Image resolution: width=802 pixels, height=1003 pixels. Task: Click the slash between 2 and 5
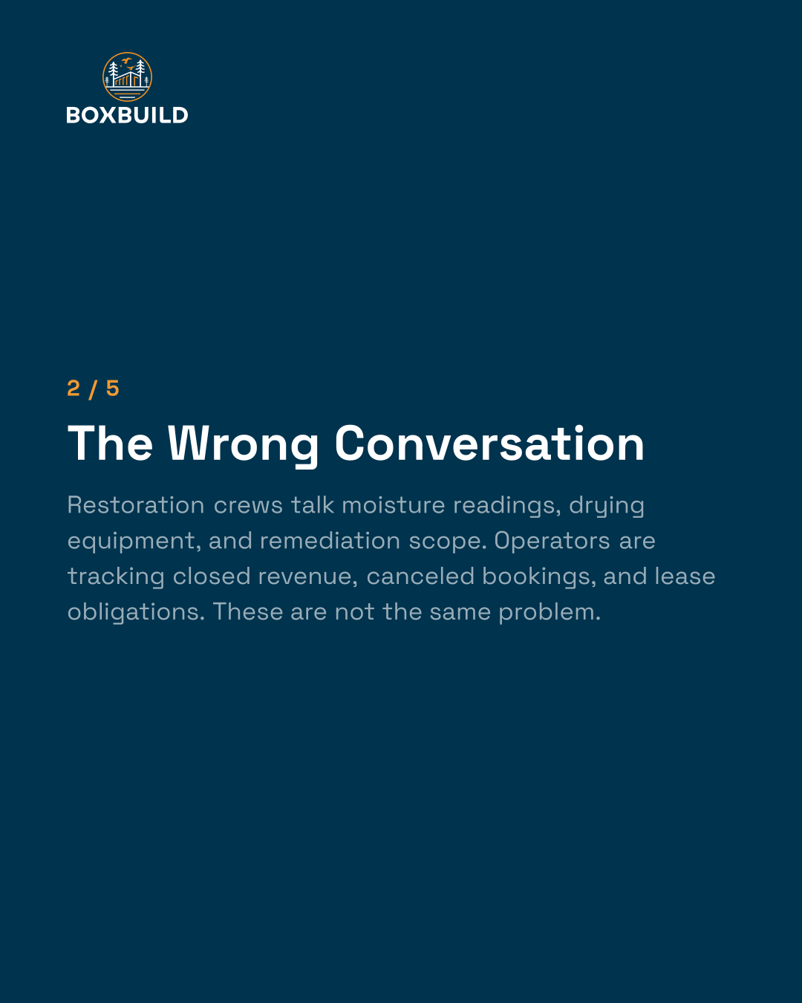pyautogui.click(x=93, y=389)
